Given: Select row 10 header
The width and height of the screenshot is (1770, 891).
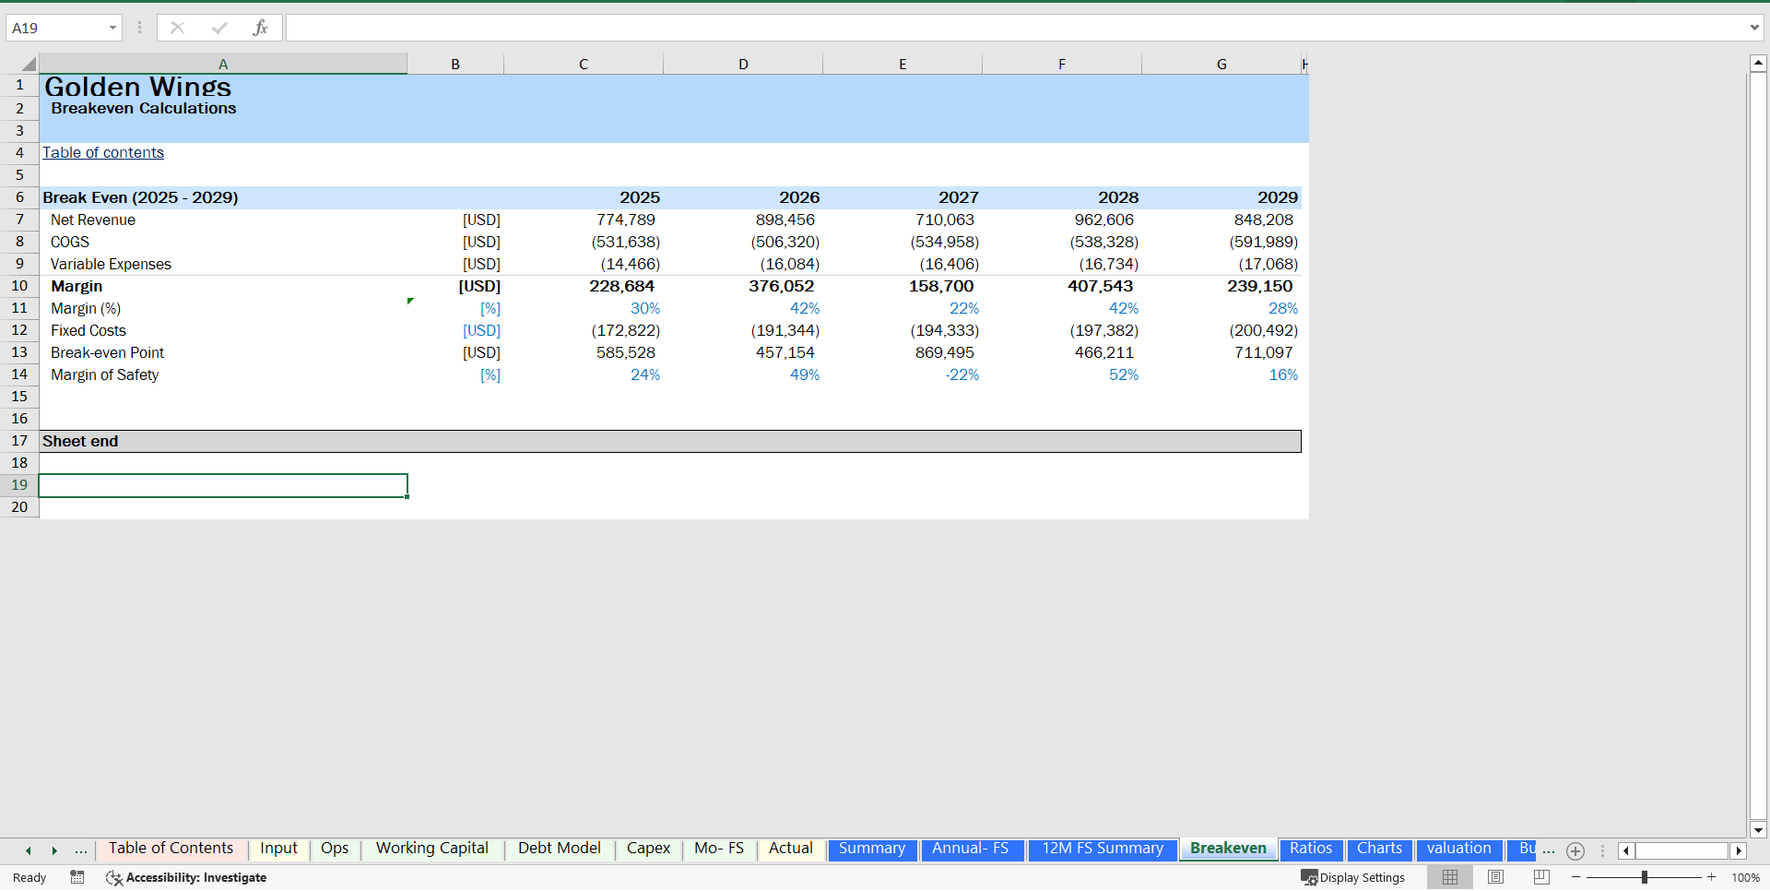Looking at the screenshot, I should (x=19, y=286).
